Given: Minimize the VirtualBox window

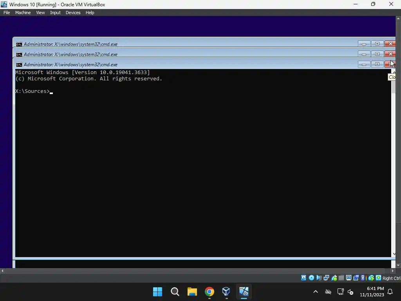Looking at the screenshot, I should 356,4.
